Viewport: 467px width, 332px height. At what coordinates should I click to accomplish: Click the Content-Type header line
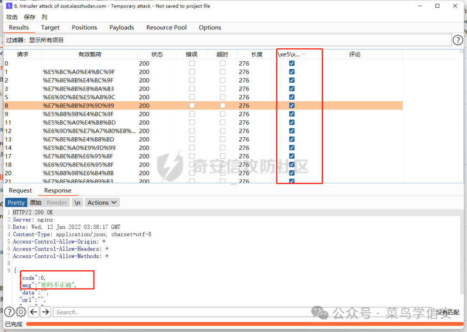tap(82, 234)
